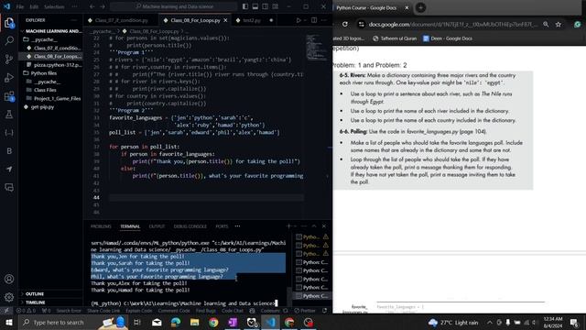This screenshot has height=330, width=586.
Task: Open the Explorer view in VS Code
Action: pos(9,23)
